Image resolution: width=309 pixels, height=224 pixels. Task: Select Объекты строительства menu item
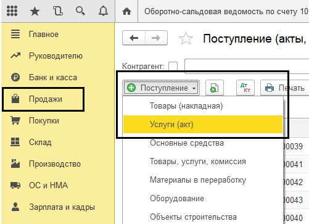pos(203,217)
